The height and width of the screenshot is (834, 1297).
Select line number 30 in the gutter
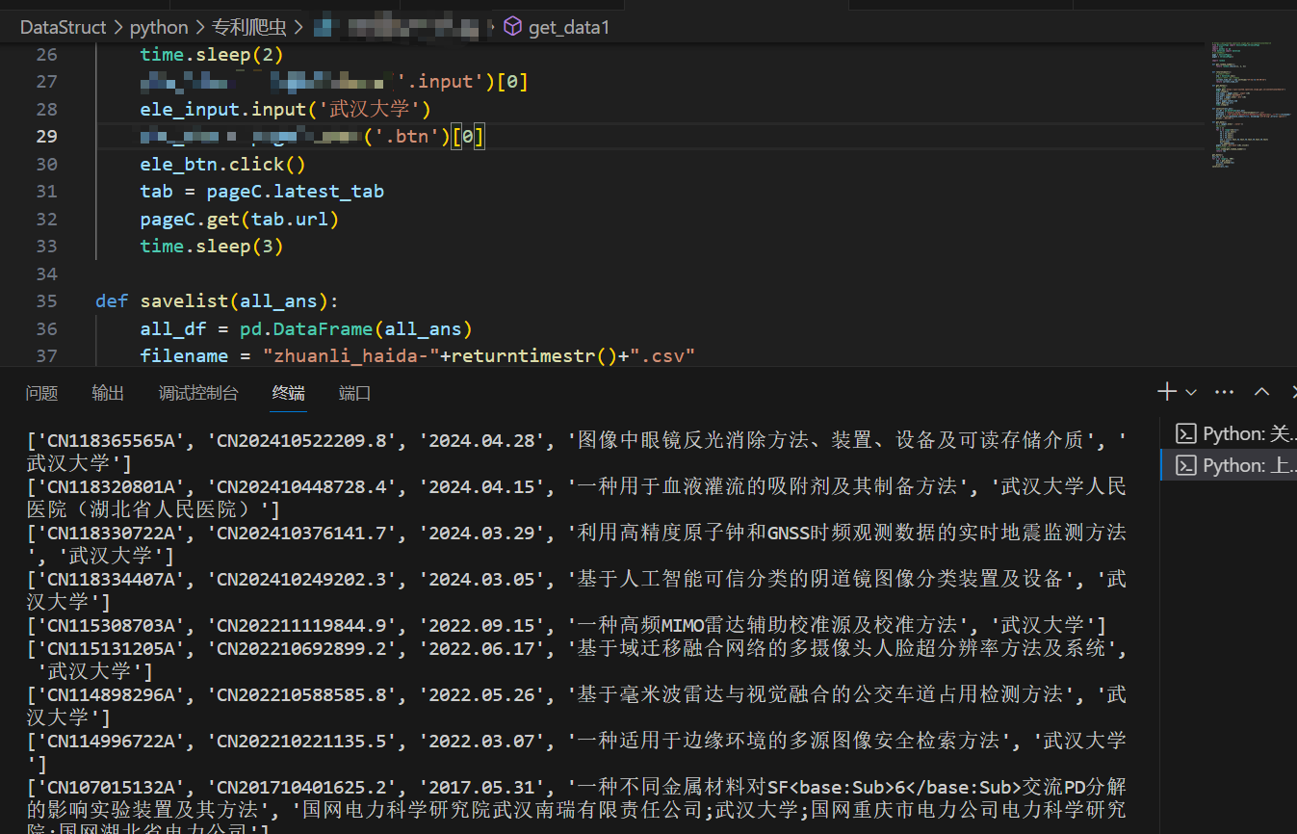point(46,164)
